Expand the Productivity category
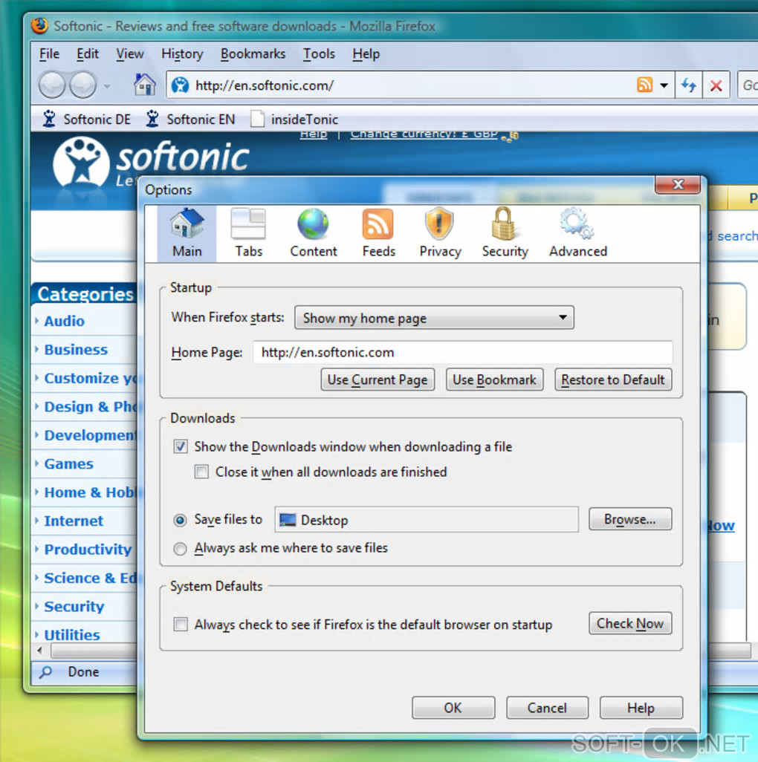 (88, 549)
